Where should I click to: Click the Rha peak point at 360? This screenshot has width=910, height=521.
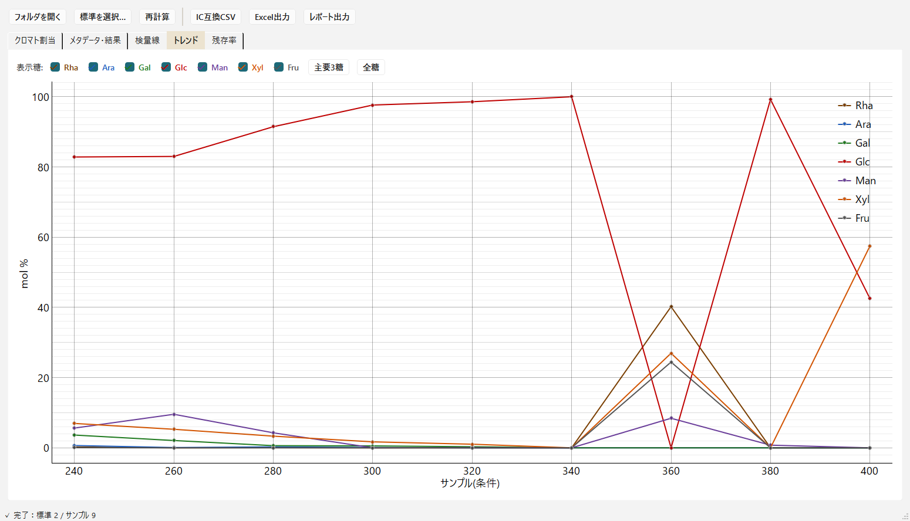coord(671,306)
